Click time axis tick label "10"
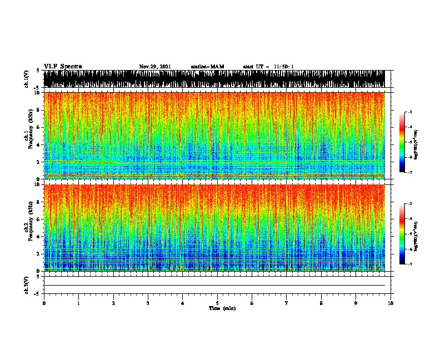Image resolution: width=440 pixels, height=340 pixels. click(391, 303)
